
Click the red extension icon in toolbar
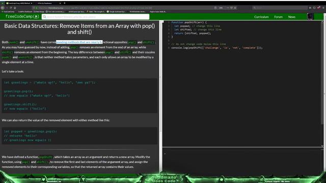(319, 8)
